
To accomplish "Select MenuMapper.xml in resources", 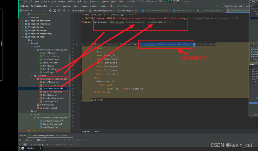I will click(x=49, y=82).
